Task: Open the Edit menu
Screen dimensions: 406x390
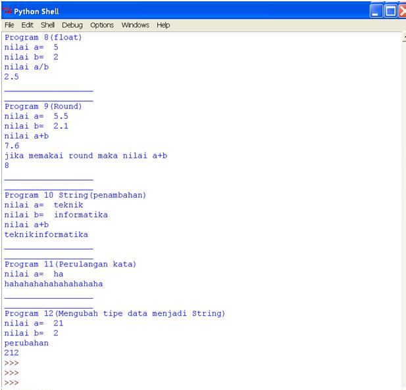Action: tap(27, 25)
